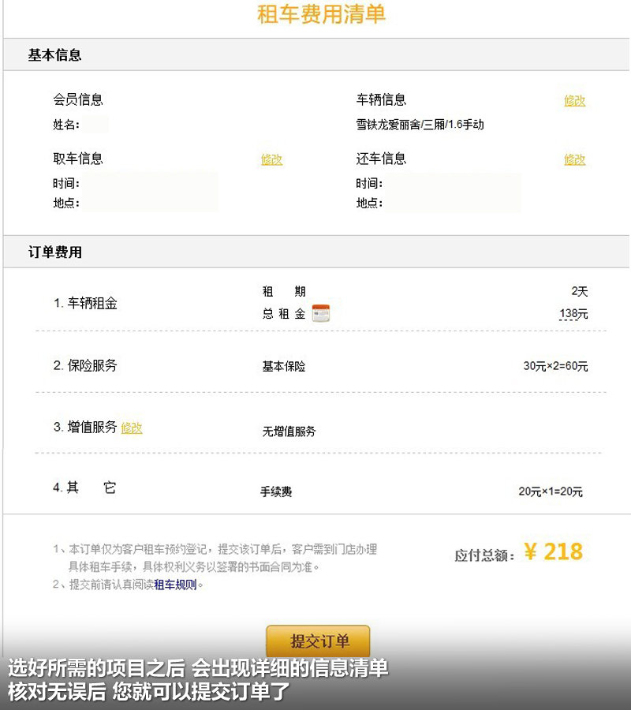The image size is (631, 710).
Task: Click 修改 link next to 取车信息
Action: pos(271,159)
